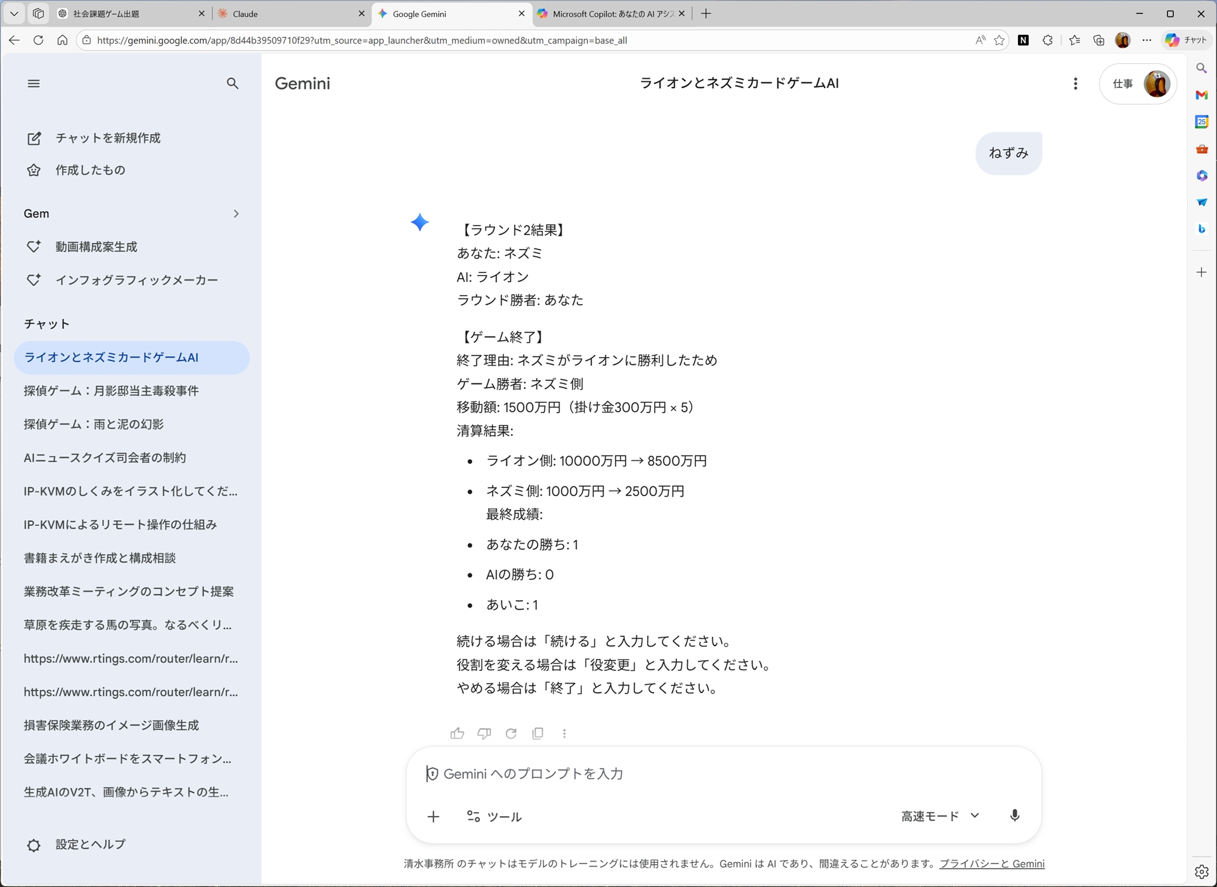The width and height of the screenshot is (1217, 887).
Task: Click the plus icon to add an attachment
Action: click(x=434, y=816)
